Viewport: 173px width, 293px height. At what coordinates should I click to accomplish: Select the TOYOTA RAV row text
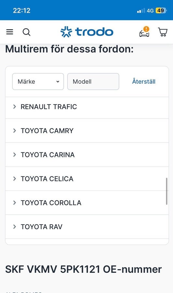(x=41, y=227)
